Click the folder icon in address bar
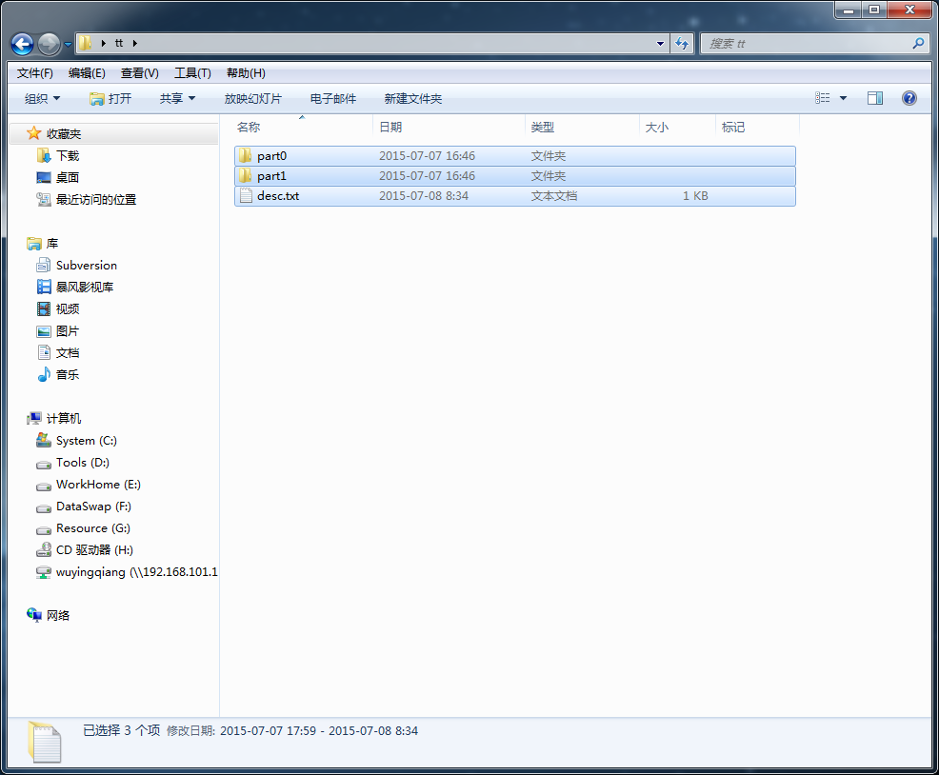The width and height of the screenshot is (939, 775). (x=85, y=43)
